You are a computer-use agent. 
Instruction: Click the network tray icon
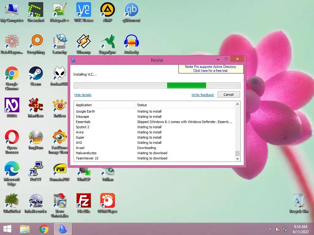[285, 229]
